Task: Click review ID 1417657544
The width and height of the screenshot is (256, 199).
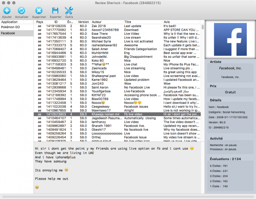Action: tap(56, 34)
